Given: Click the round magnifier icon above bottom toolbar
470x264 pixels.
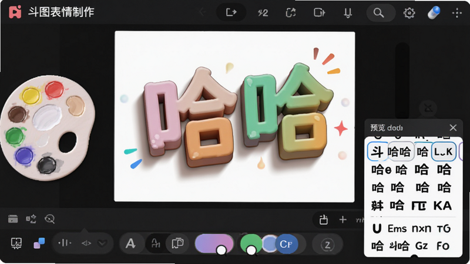Looking at the screenshot, I should point(49,219).
